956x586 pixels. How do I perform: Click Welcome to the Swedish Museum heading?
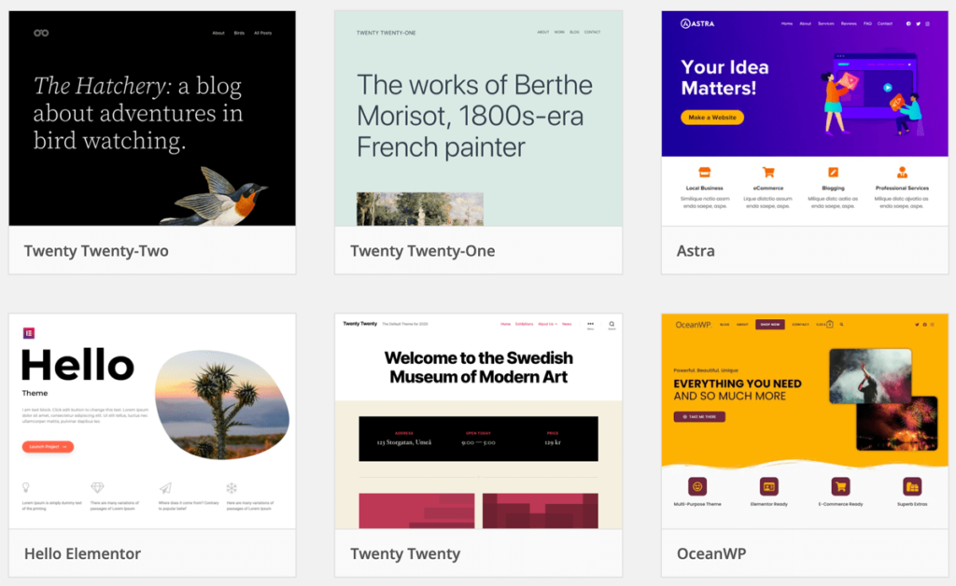click(x=479, y=368)
